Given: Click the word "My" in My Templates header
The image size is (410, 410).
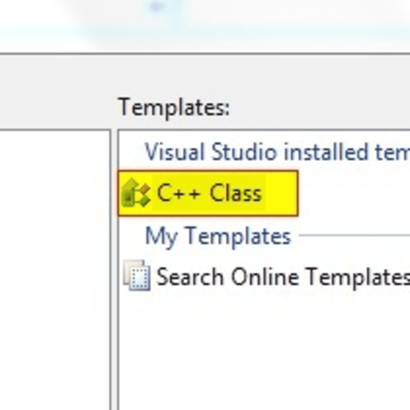Looking at the screenshot, I should click(x=161, y=236).
